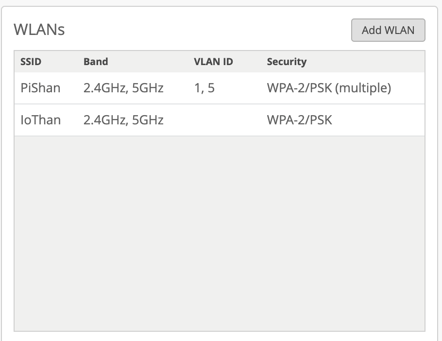Click 5GHz in the IoThan row
Image resolution: width=442 pixels, height=341 pixels.
tap(148, 120)
